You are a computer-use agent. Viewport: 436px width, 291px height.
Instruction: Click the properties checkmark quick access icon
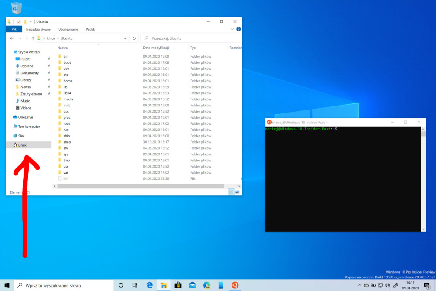click(19, 21)
